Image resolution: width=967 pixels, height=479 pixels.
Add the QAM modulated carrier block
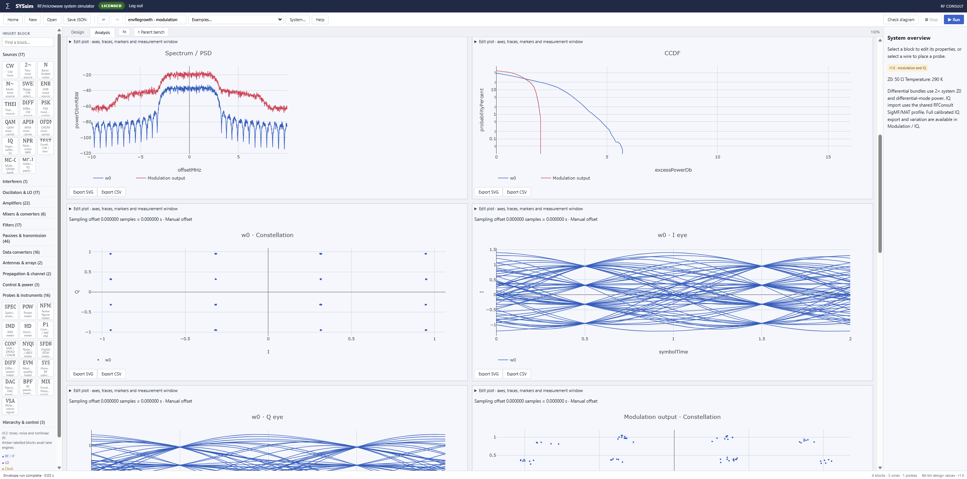[10, 127]
